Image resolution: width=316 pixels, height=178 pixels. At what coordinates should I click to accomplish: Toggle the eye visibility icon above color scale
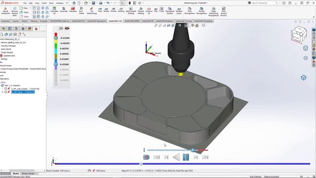(x=67, y=28)
